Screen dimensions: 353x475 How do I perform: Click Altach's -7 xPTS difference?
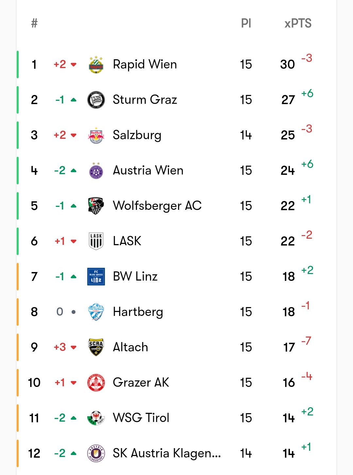(x=307, y=341)
